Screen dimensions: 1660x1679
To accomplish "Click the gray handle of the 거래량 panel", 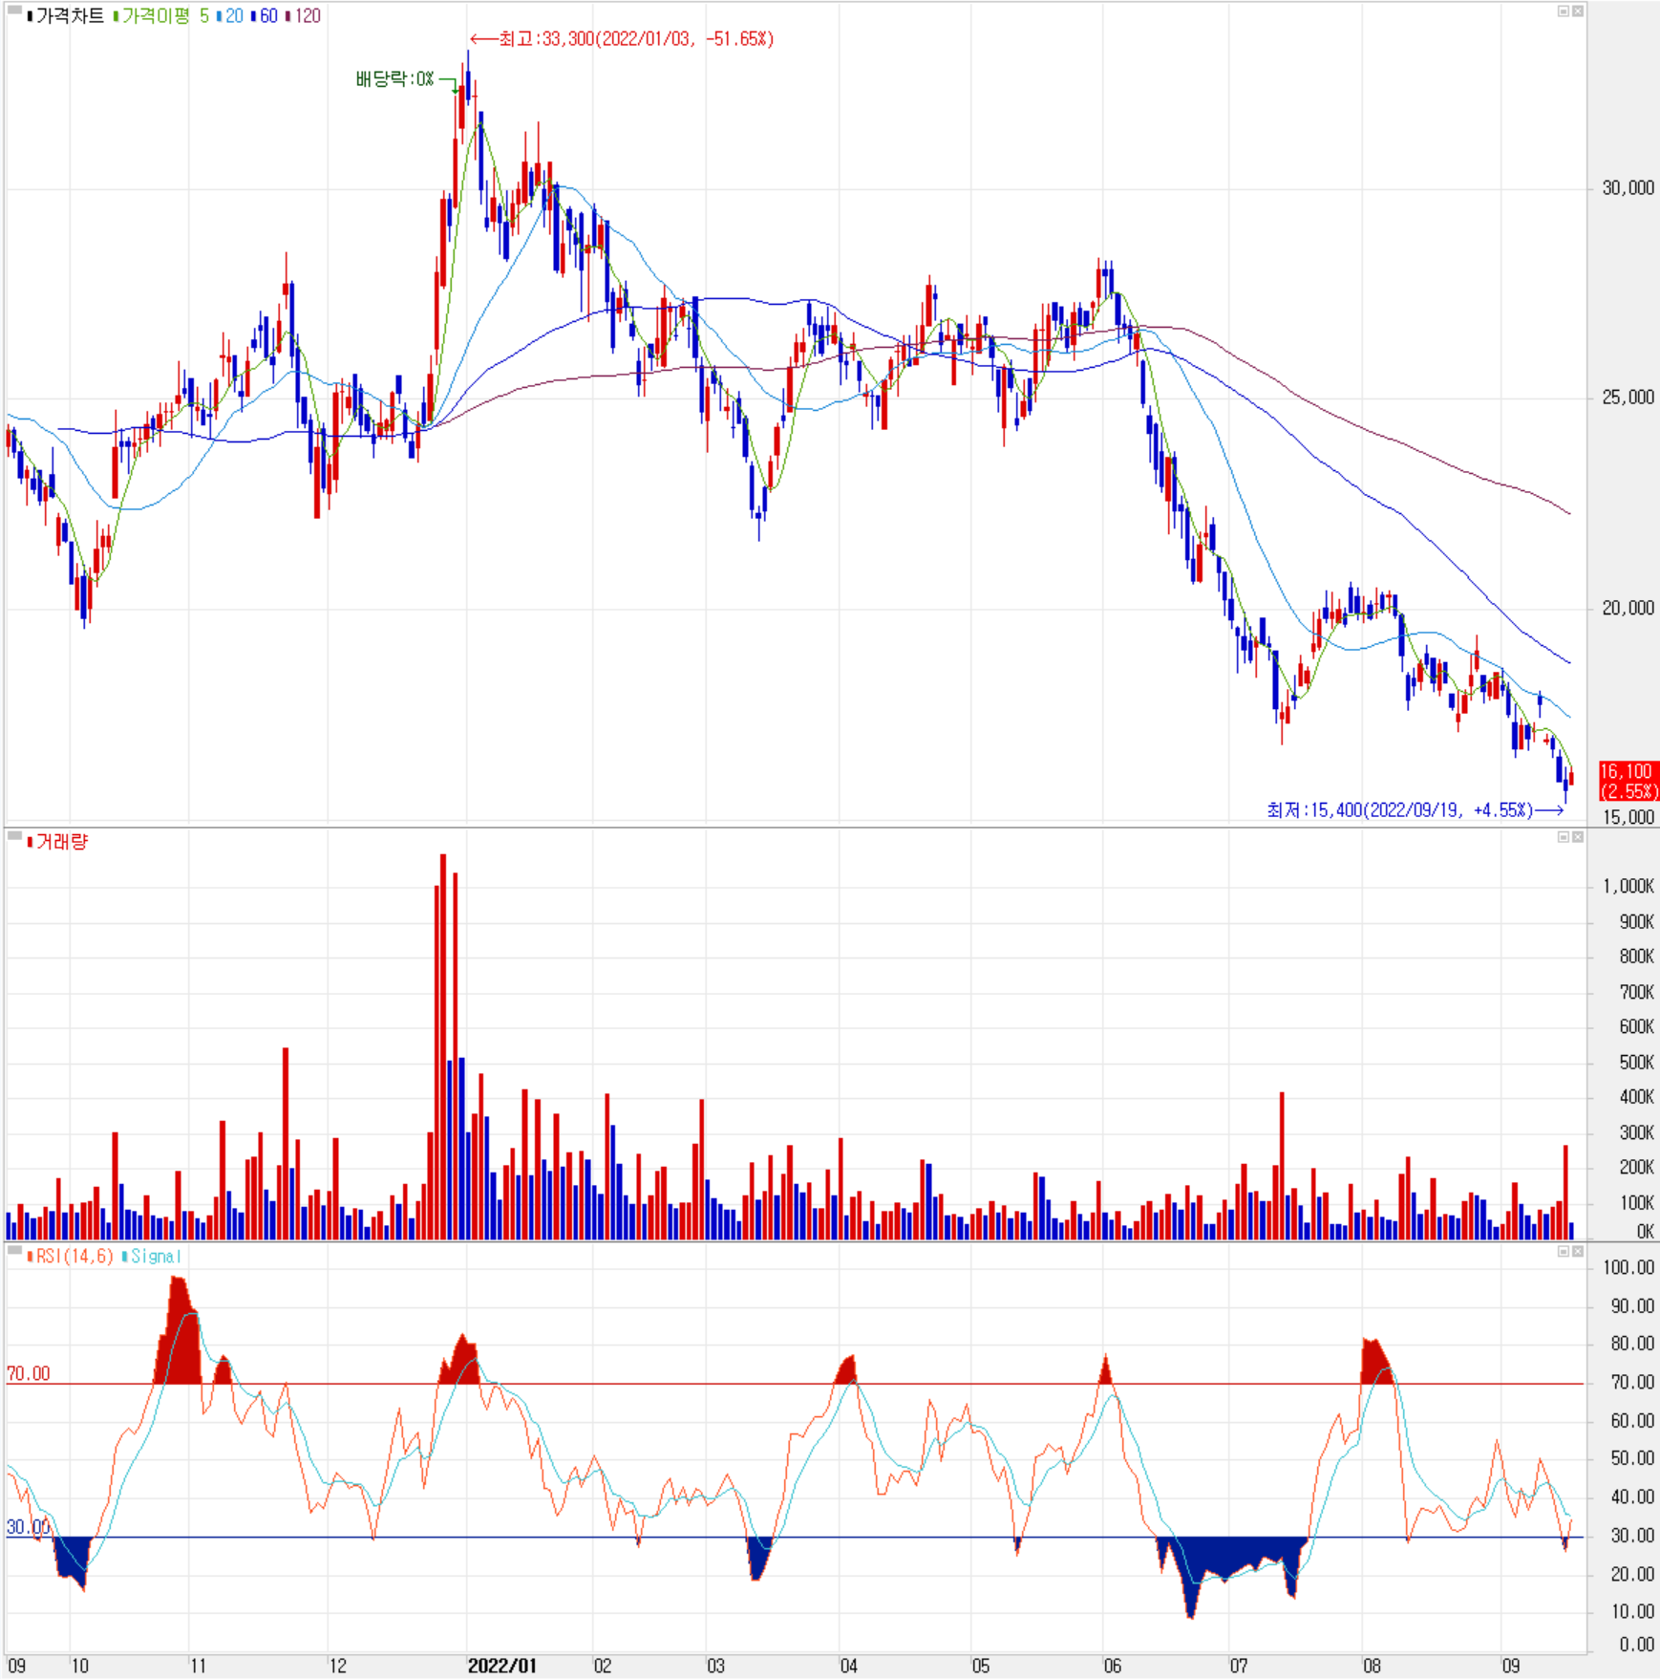I will (14, 836).
